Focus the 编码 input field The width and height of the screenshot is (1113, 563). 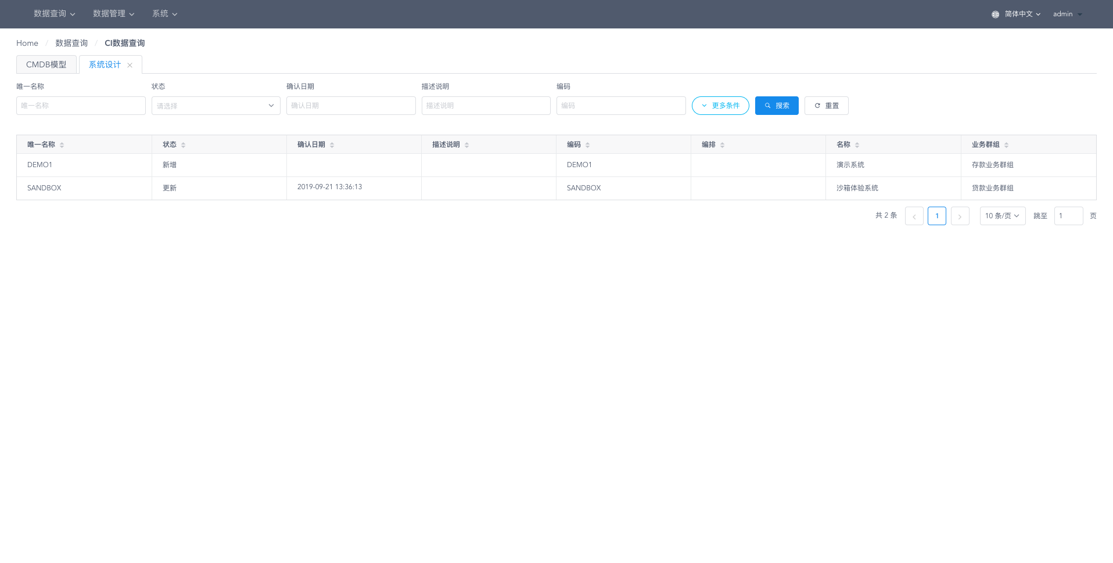tap(621, 106)
